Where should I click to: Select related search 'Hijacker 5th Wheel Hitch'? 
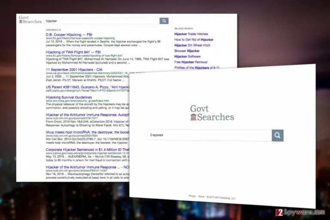pos(192,45)
